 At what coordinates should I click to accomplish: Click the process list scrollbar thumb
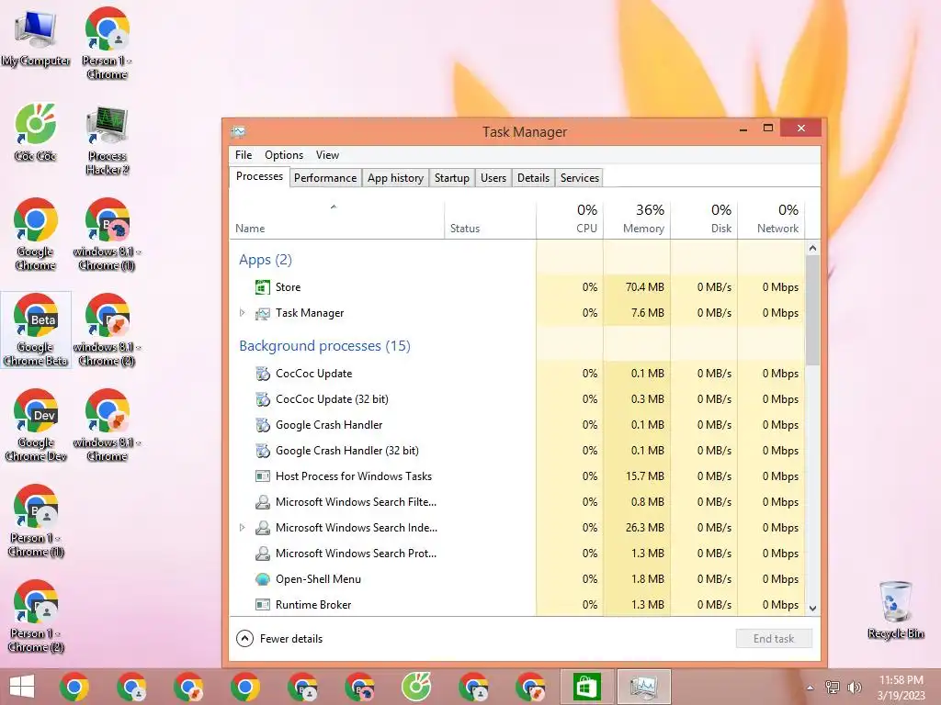point(812,310)
